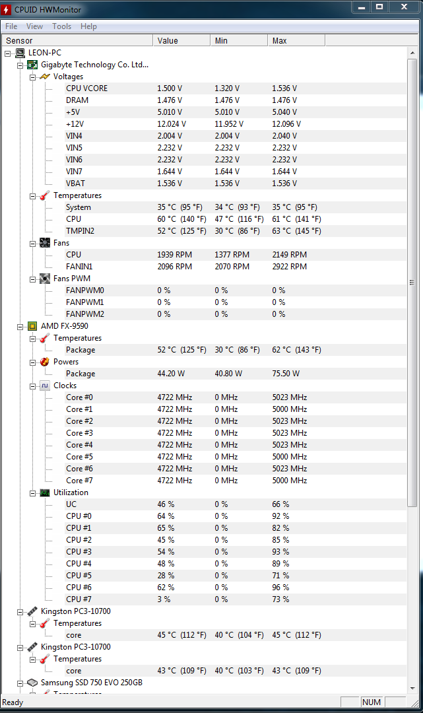Open the Tools menu
The width and height of the screenshot is (423, 713).
62,26
